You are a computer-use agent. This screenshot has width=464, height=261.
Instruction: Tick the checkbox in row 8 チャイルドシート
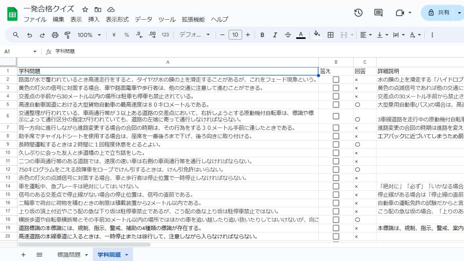(x=336, y=136)
